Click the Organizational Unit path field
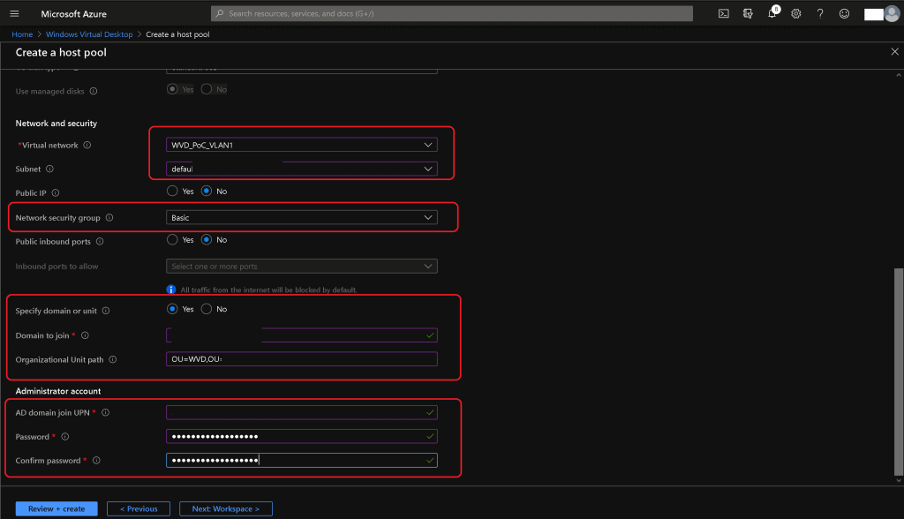Viewport: 904px width, 519px height. click(302, 359)
